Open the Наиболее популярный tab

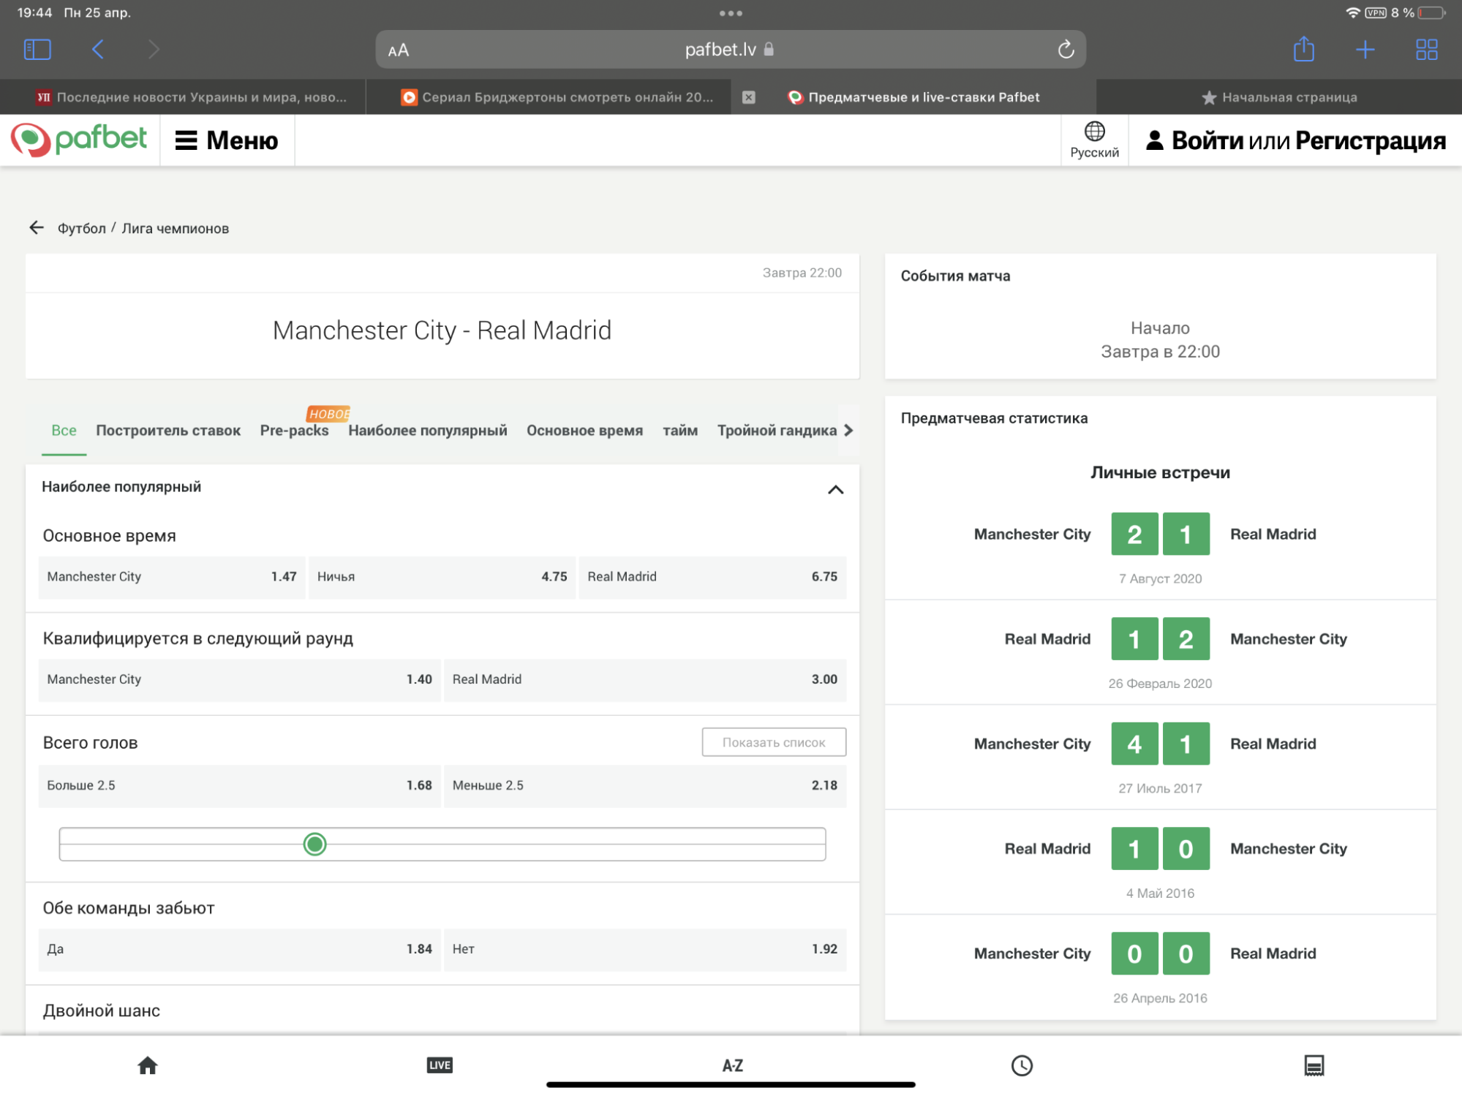point(428,431)
